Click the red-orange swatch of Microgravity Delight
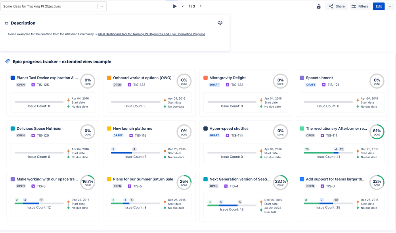The image size is (396, 233). [x=206, y=78]
